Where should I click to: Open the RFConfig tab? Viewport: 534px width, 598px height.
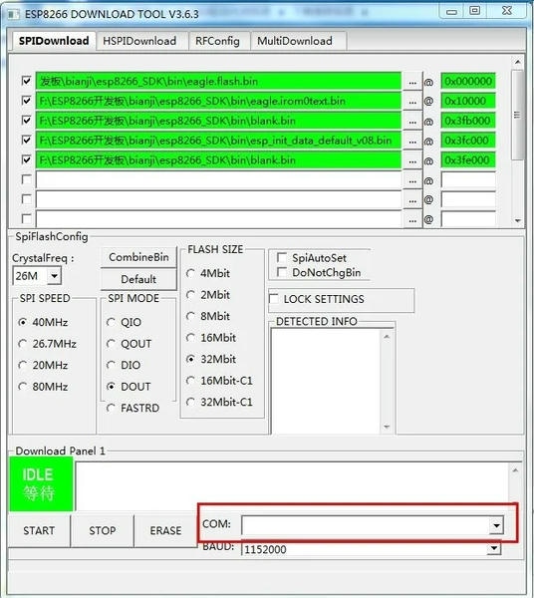217,41
